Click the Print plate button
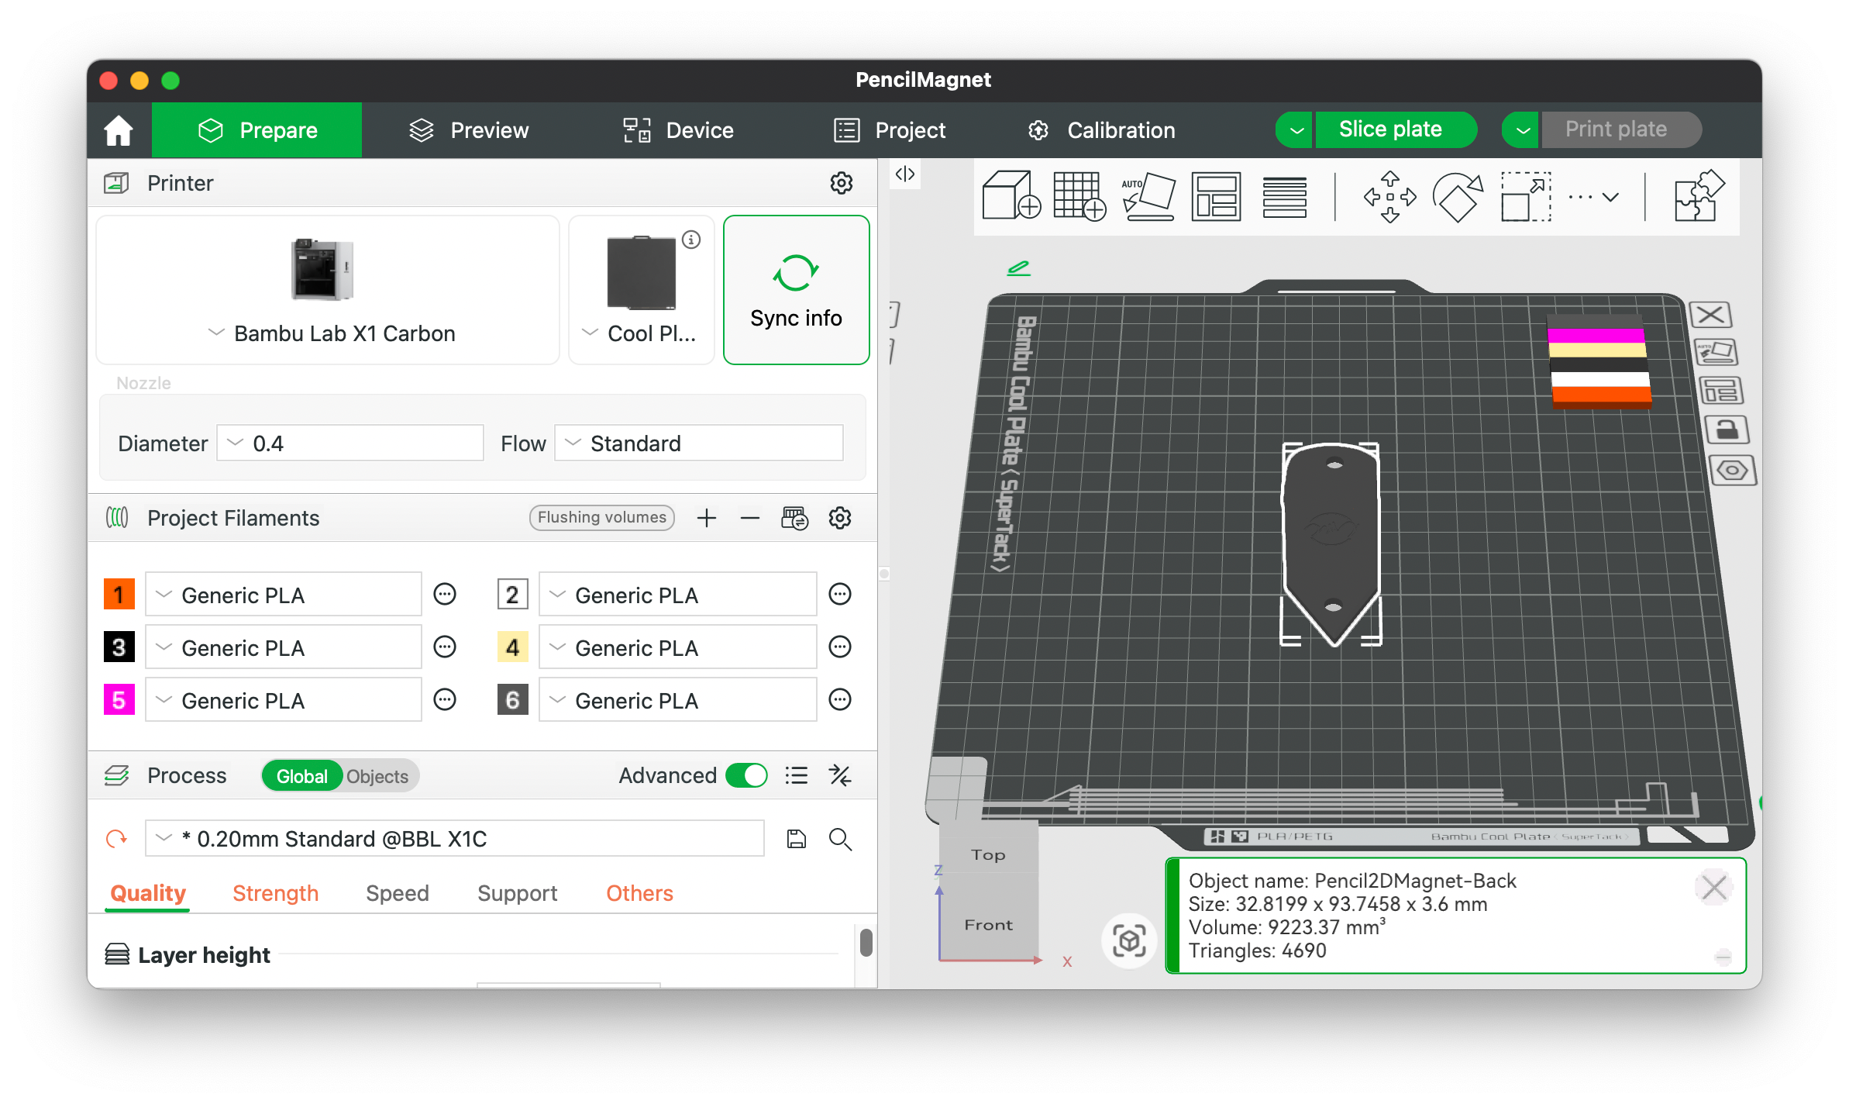Image resolution: width=1849 pixels, height=1104 pixels. (1622, 129)
